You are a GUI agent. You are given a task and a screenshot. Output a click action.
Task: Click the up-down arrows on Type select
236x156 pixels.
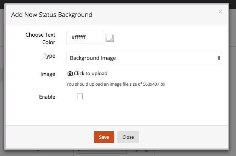(219, 58)
